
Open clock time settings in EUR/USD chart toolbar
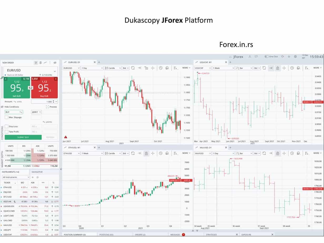[x=161, y=68]
